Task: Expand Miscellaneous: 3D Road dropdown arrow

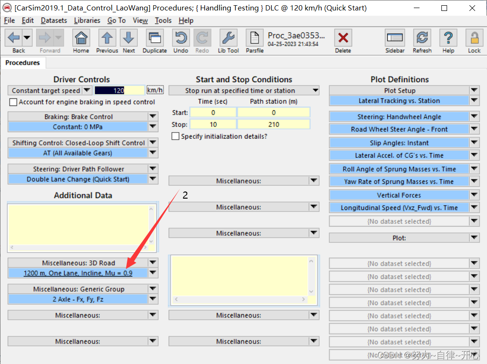Action: point(153,263)
